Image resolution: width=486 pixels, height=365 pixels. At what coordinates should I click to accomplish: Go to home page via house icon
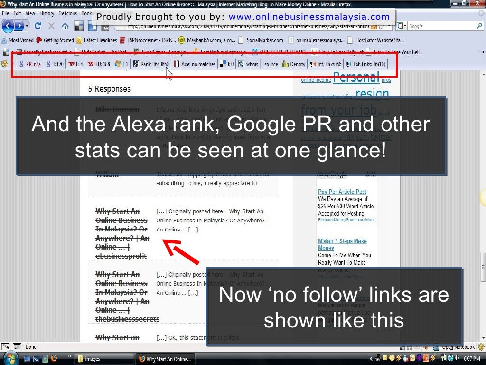pyautogui.click(x=65, y=26)
